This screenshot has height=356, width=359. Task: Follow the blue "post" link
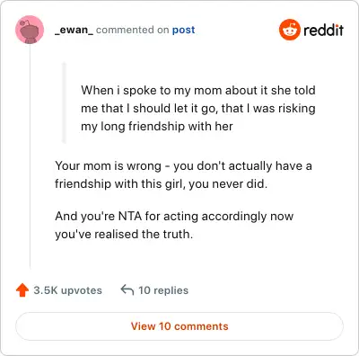pyautogui.click(x=183, y=30)
